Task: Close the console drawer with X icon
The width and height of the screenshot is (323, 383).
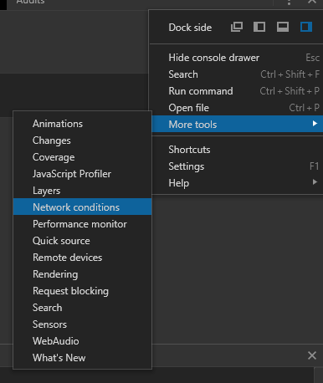Action: (x=312, y=355)
